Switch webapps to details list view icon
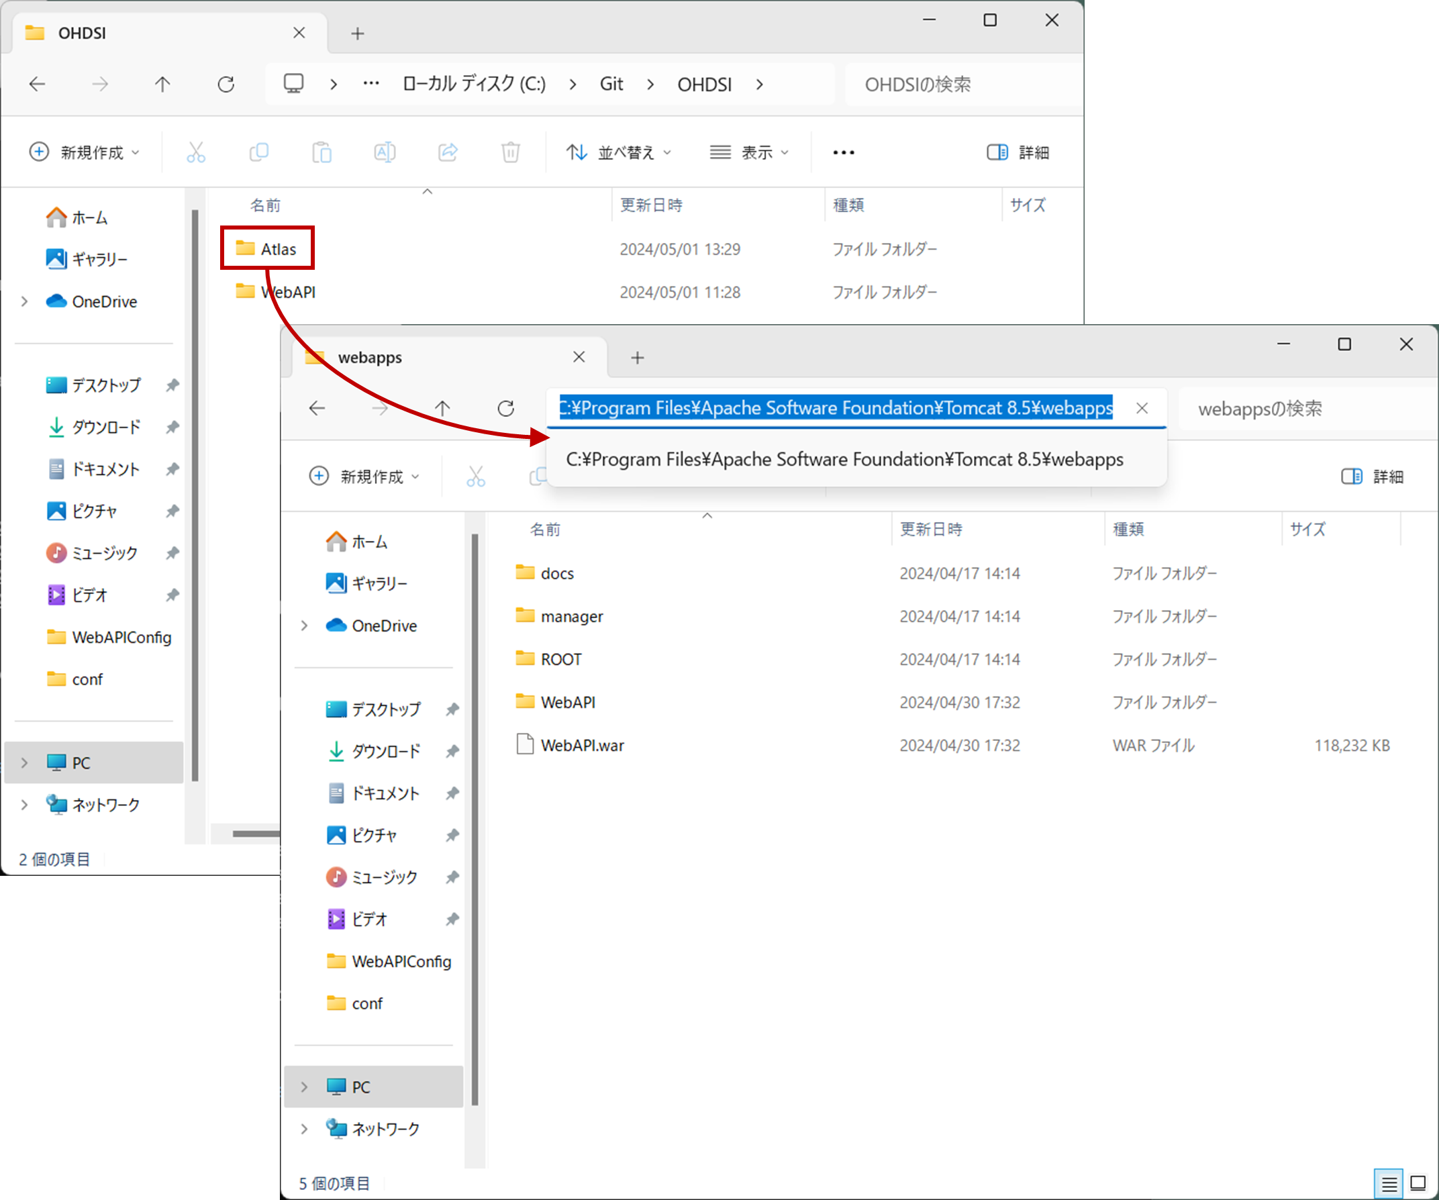1439x1200 pixels. [1389, 1183]
